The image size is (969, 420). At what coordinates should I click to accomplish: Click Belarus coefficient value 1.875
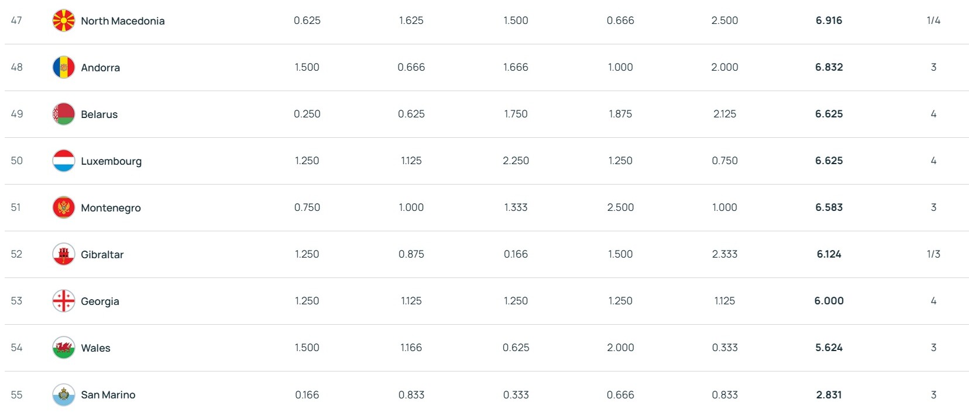click(620, 114)
